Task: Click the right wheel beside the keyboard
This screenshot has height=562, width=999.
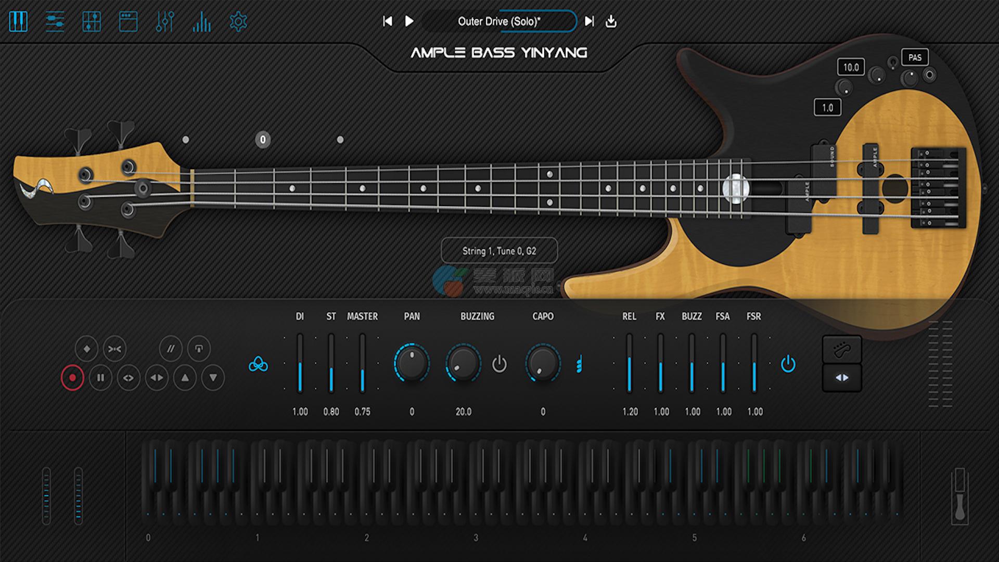Action: click(78, 495)
